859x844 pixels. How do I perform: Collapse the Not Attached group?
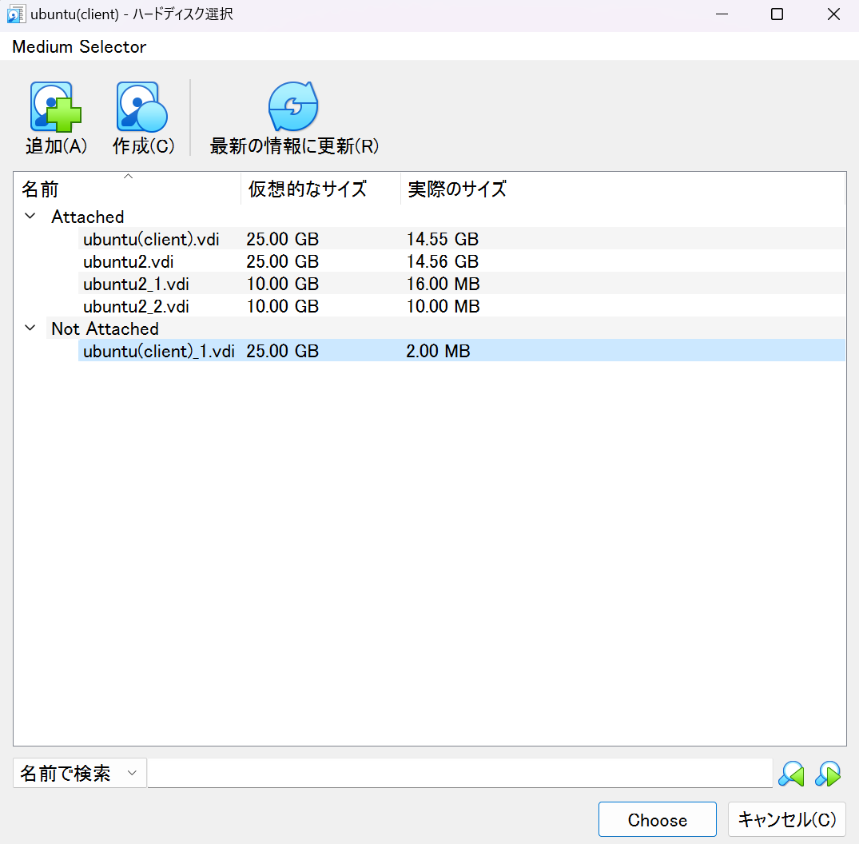click(30, 328)
